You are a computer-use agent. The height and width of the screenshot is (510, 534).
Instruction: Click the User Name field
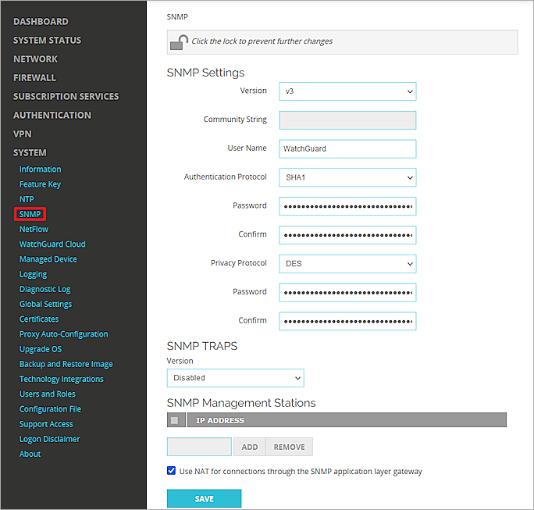point(347,148)
